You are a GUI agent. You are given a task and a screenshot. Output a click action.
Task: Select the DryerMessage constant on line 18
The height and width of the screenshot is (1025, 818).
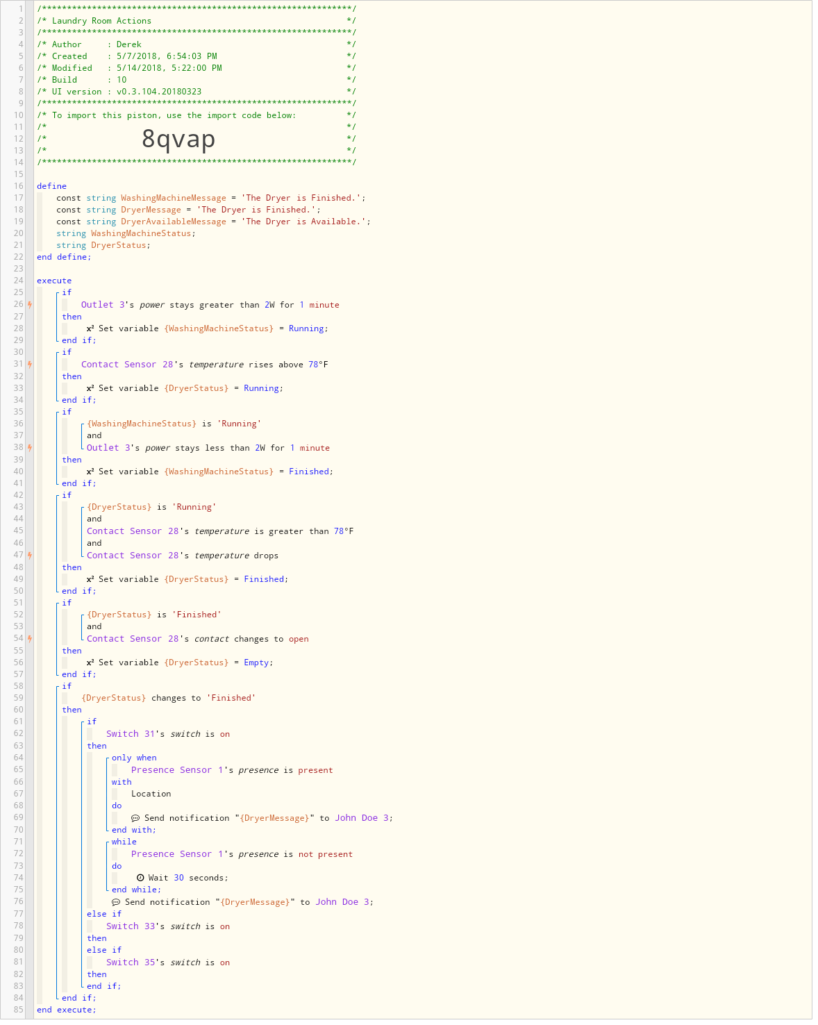coord(151,210)
